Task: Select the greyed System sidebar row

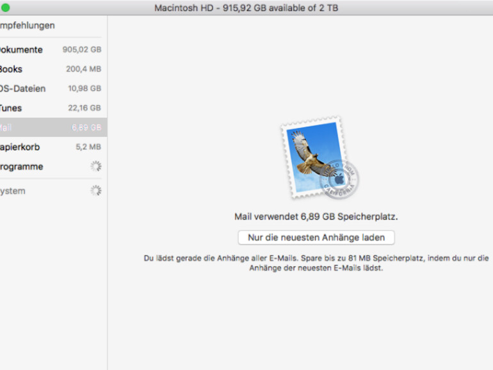Action: [x=53, y=191]
